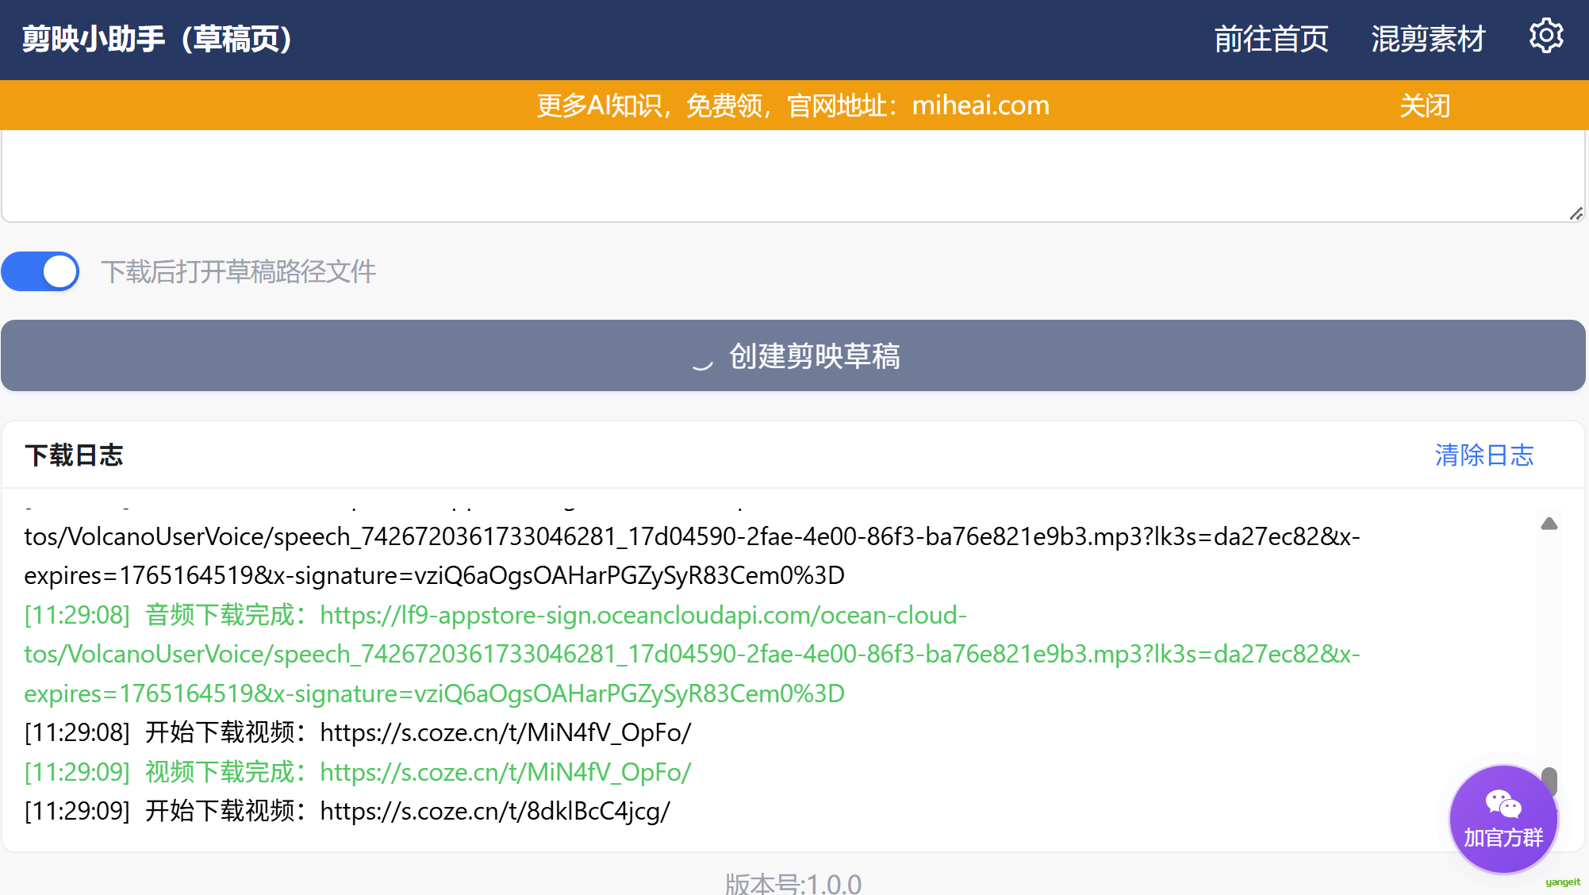Click the miheai.com banner text
This screenshot has height=895, width=1589.
point(980,106)
